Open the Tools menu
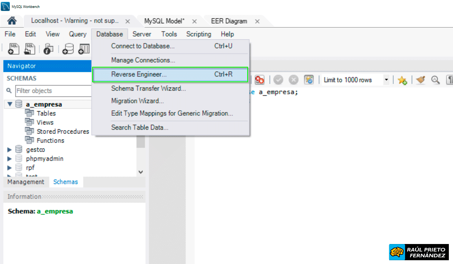 [x=169, y=34]
